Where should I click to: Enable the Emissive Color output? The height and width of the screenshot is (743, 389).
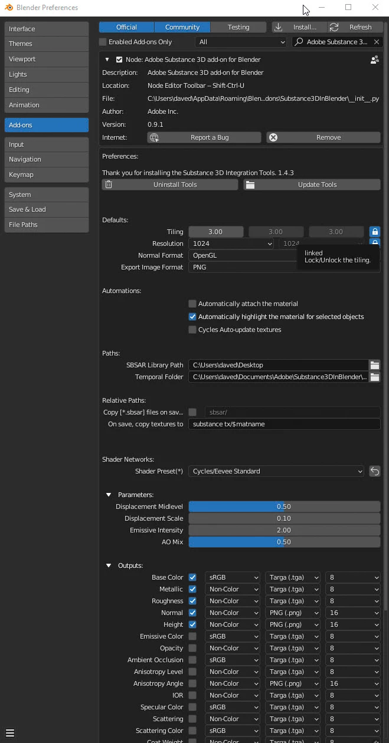[192, 636]
